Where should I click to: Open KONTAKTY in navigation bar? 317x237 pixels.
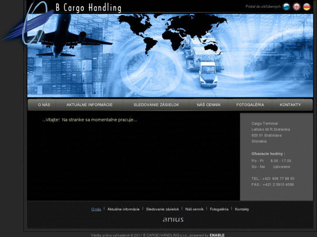[290, 105]
